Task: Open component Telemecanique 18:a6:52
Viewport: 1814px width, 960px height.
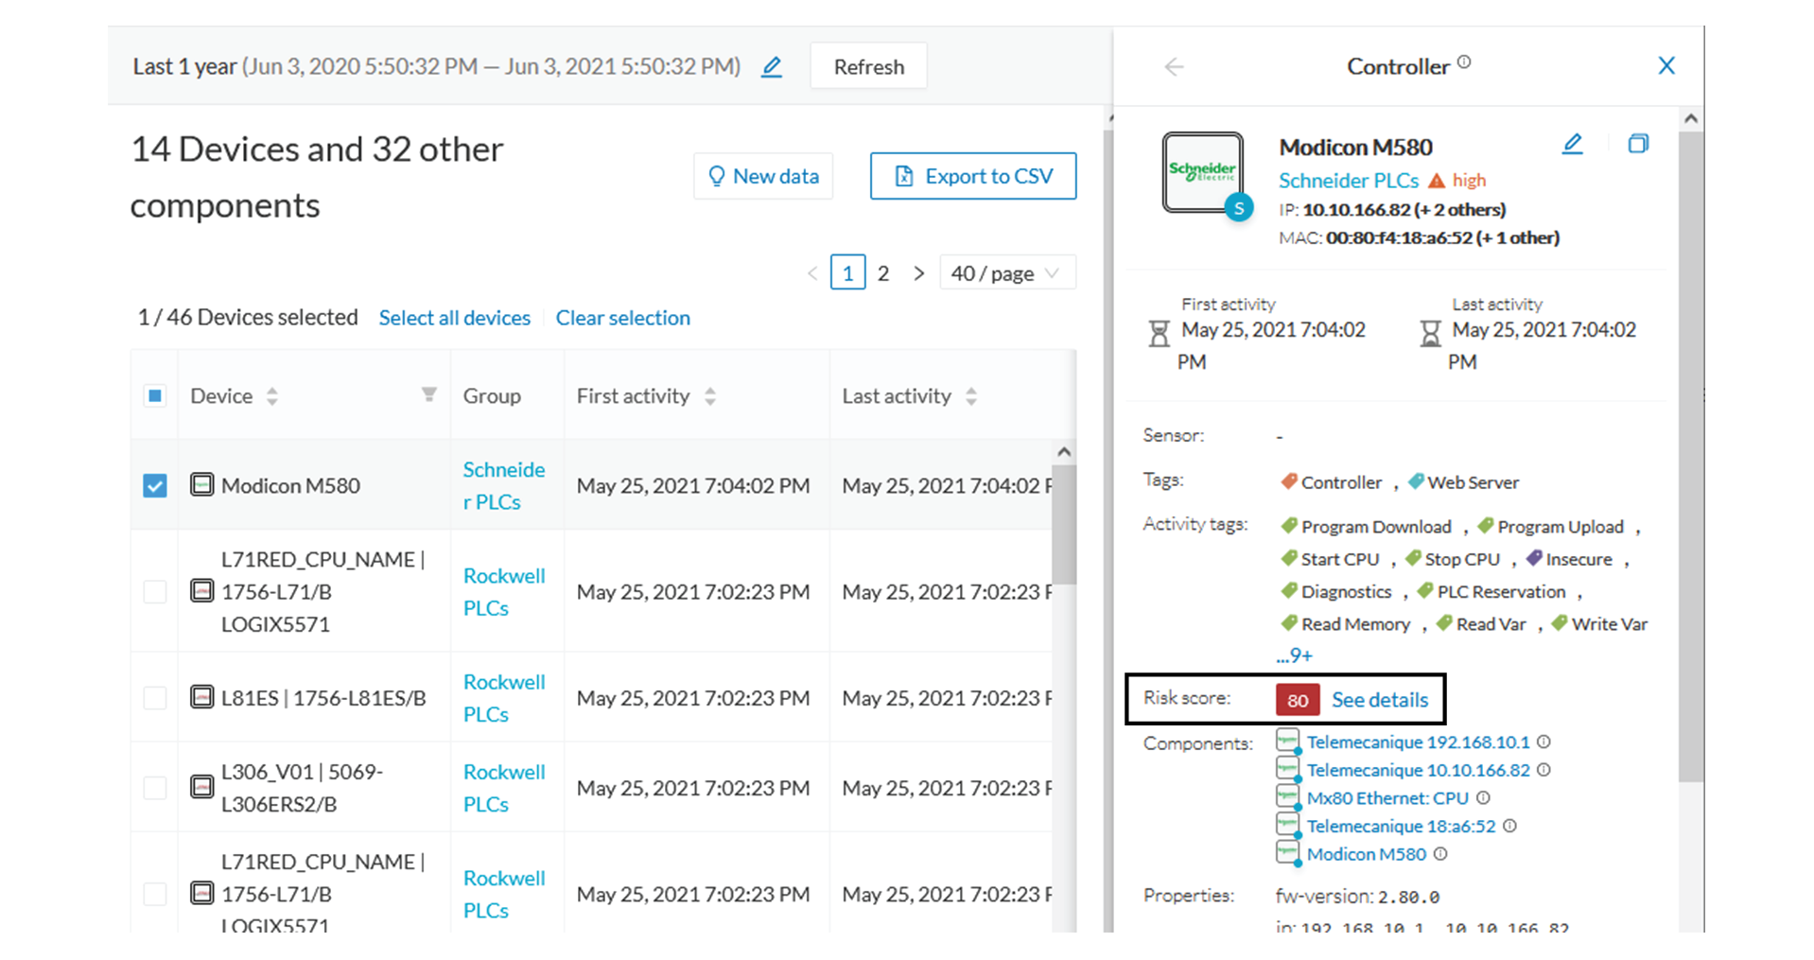Action: [1401, 826]
